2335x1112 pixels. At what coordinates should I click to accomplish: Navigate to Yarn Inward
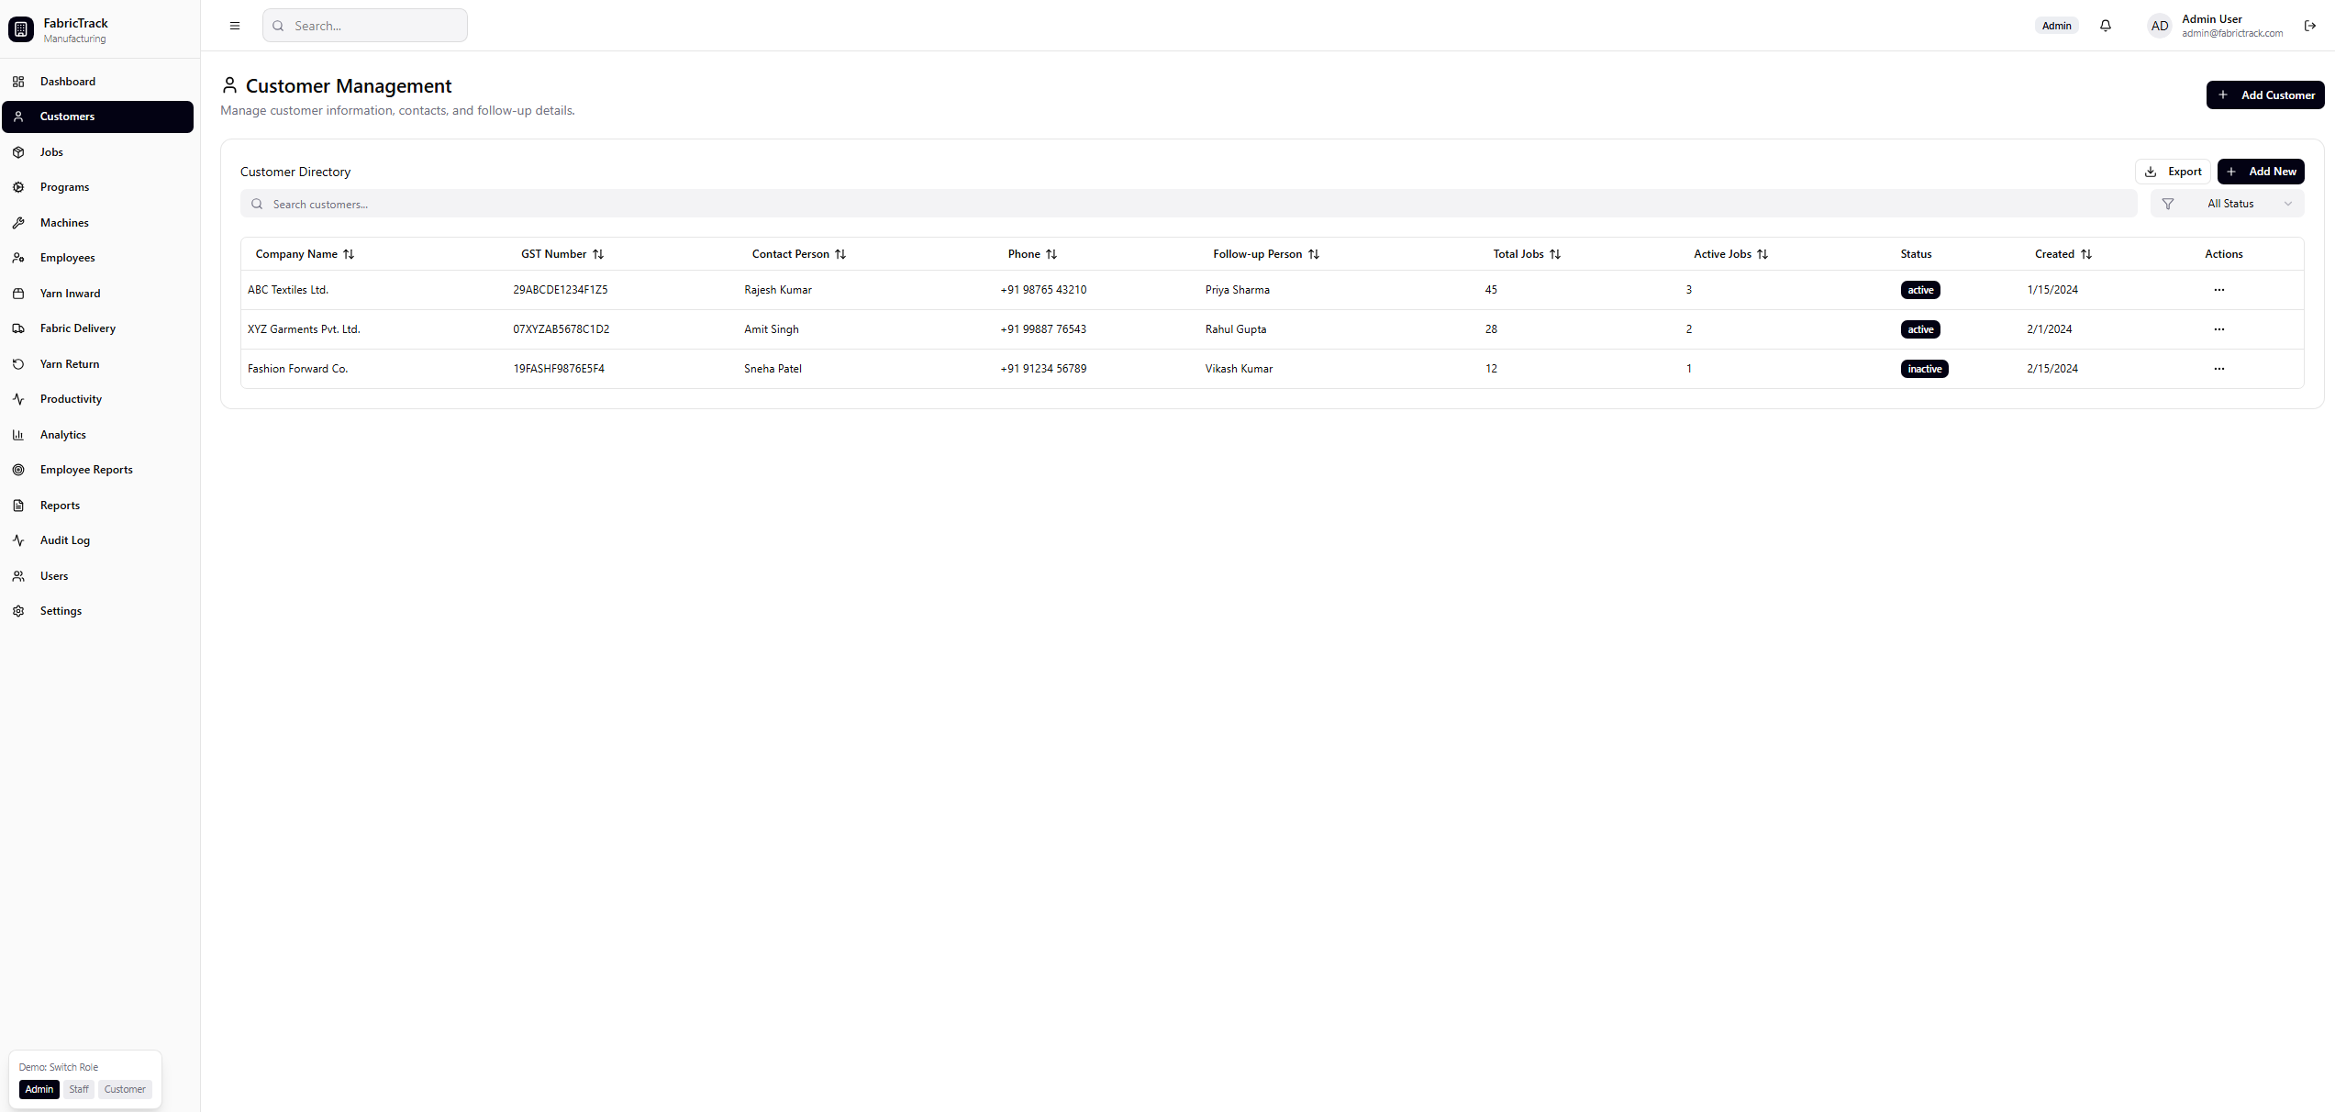70,293
